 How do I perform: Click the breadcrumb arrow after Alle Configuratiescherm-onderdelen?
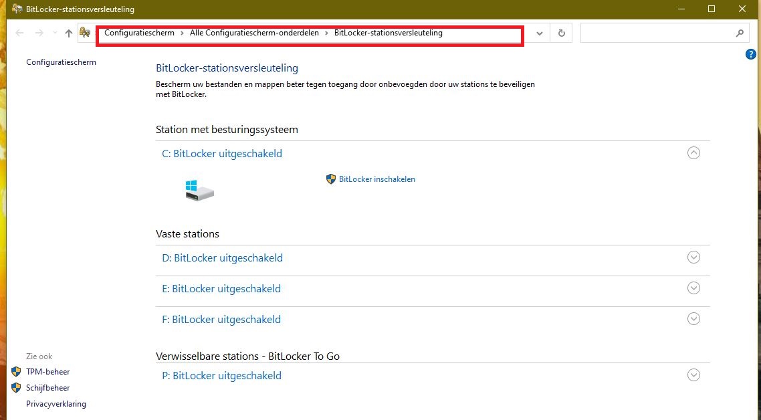(x=326, y=33)
